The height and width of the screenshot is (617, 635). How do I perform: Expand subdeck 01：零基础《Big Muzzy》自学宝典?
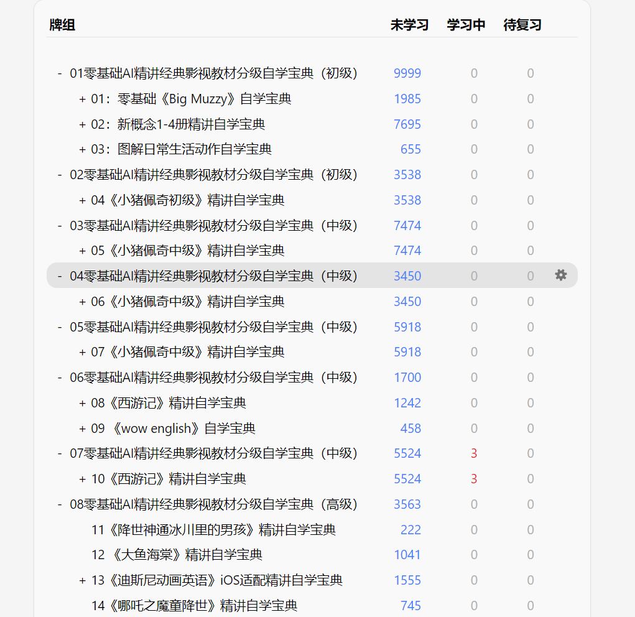[82, 99]
